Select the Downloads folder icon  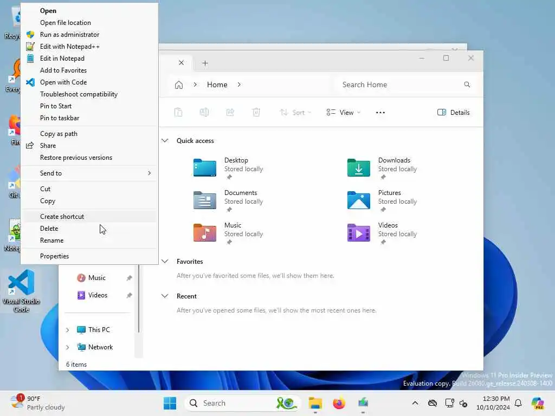pos(359,168)
